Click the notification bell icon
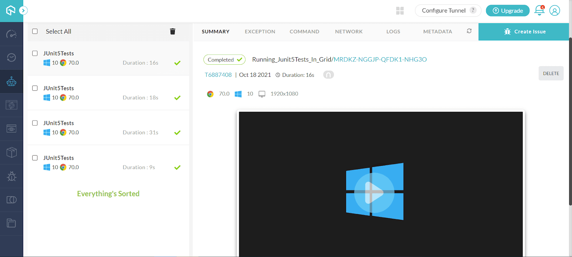 coord(539,10)
